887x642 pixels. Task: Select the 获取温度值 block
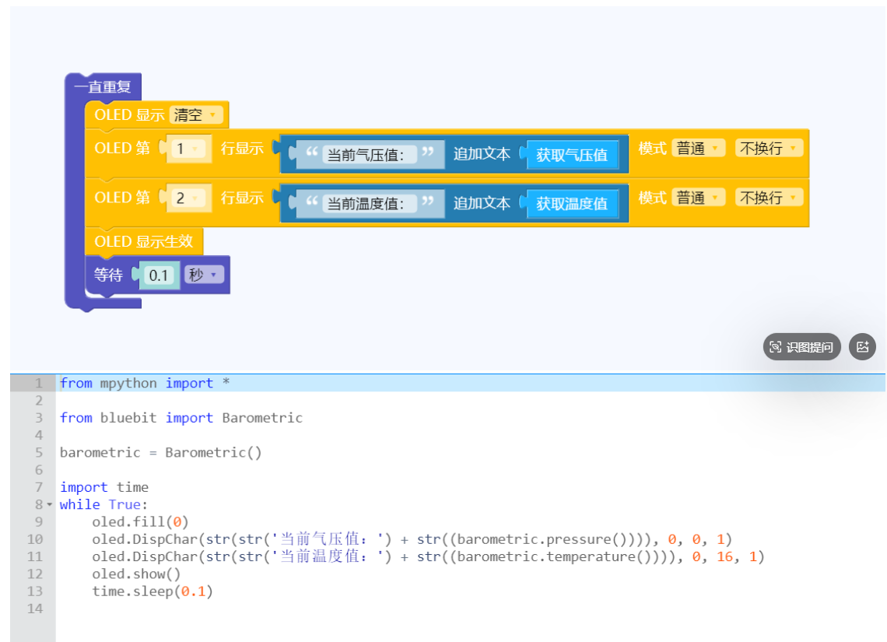[x=572, y=203]
